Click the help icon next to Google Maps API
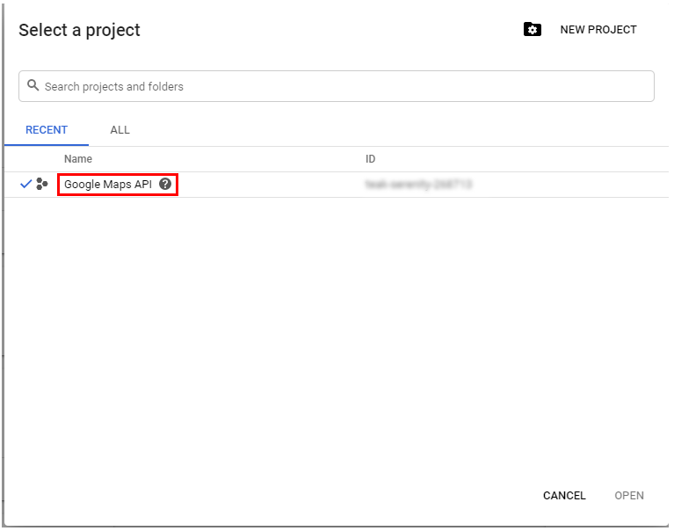This screenshot has width=674, height=531. (165, 184)
